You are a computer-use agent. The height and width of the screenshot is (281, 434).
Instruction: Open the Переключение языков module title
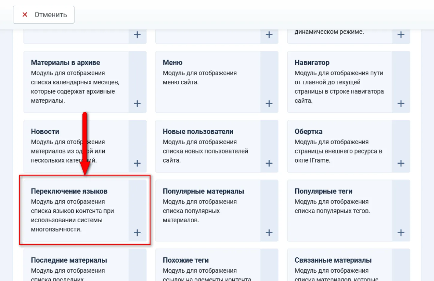tap(69, 191)
